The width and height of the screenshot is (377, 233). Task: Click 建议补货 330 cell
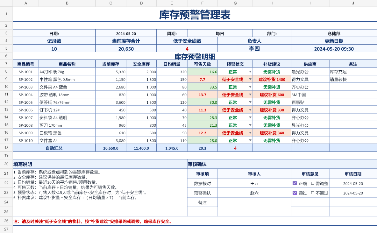[272, 110]
